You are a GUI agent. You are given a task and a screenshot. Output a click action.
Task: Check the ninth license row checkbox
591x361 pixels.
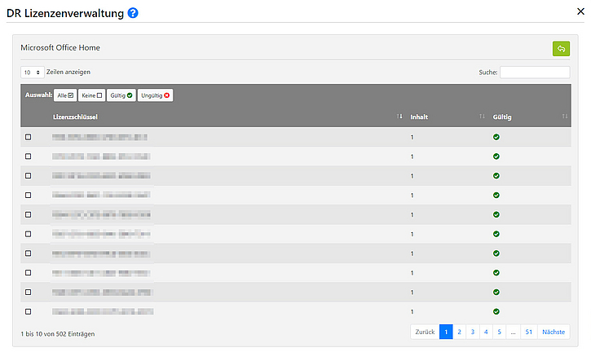click(x=29, y=293)
